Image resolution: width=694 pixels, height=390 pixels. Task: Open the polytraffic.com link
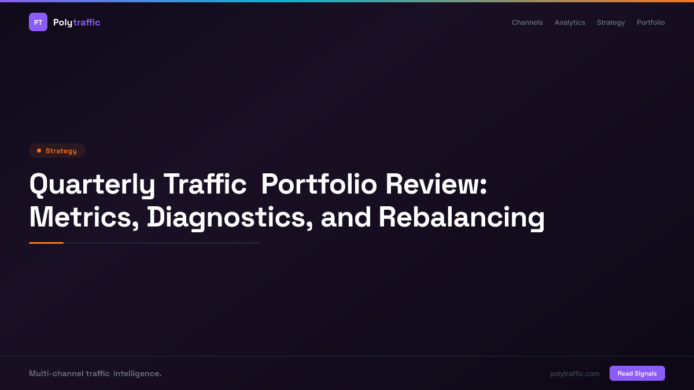click(x=574, y=373)
